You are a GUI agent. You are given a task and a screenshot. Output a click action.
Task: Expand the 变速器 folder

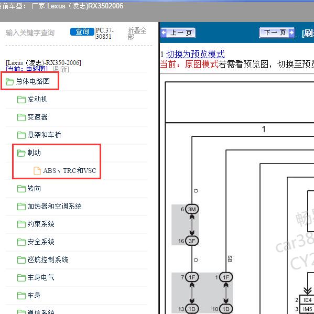point(37,117)
